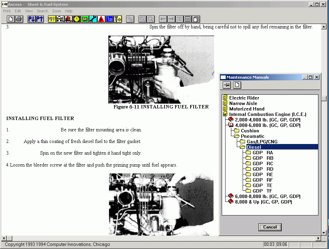
Task: Open the Edit menu
Action: pos(18,11)
